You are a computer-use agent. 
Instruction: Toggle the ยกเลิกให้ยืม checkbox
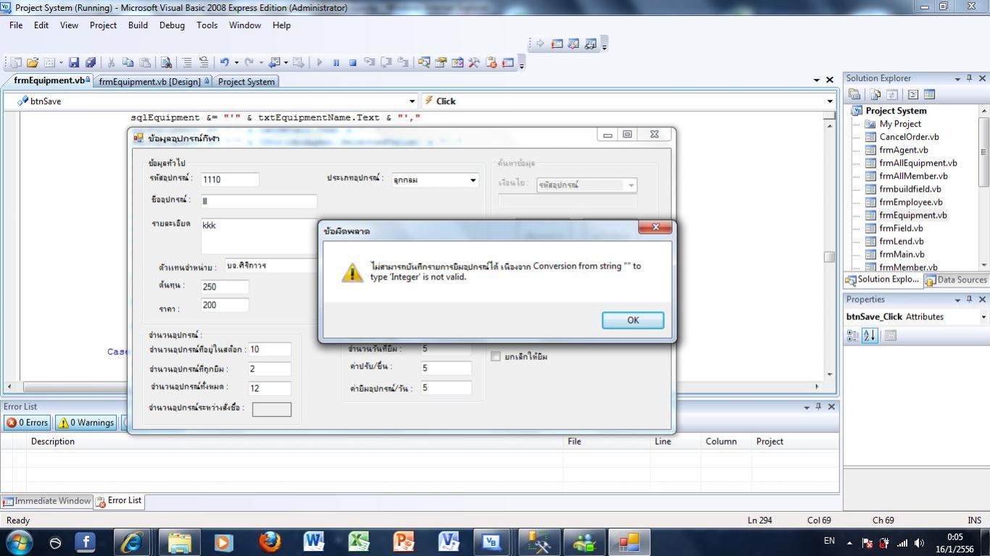[496, 356]
